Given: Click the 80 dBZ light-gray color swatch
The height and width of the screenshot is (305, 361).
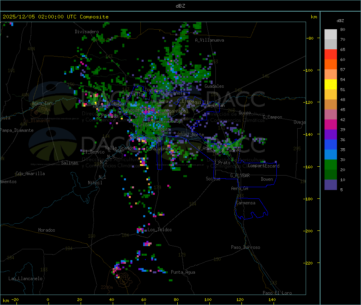Looking at the screenshot, I should click(331, 34).
